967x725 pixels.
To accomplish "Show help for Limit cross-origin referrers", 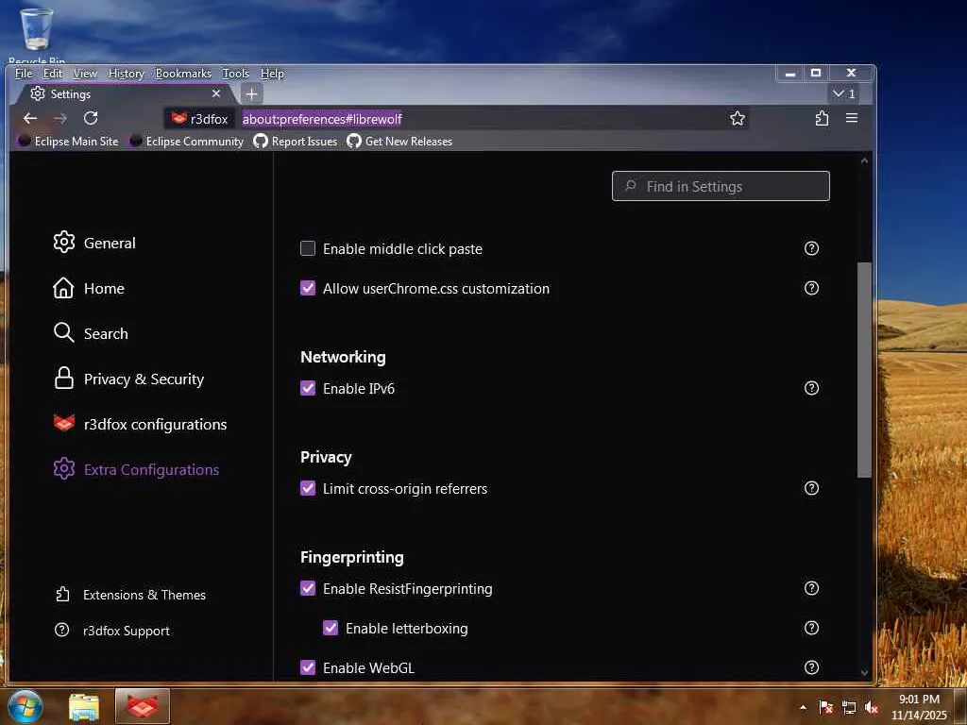I will (811, 488).
